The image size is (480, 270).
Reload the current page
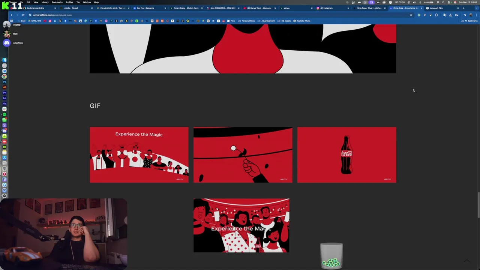point(23,15)
